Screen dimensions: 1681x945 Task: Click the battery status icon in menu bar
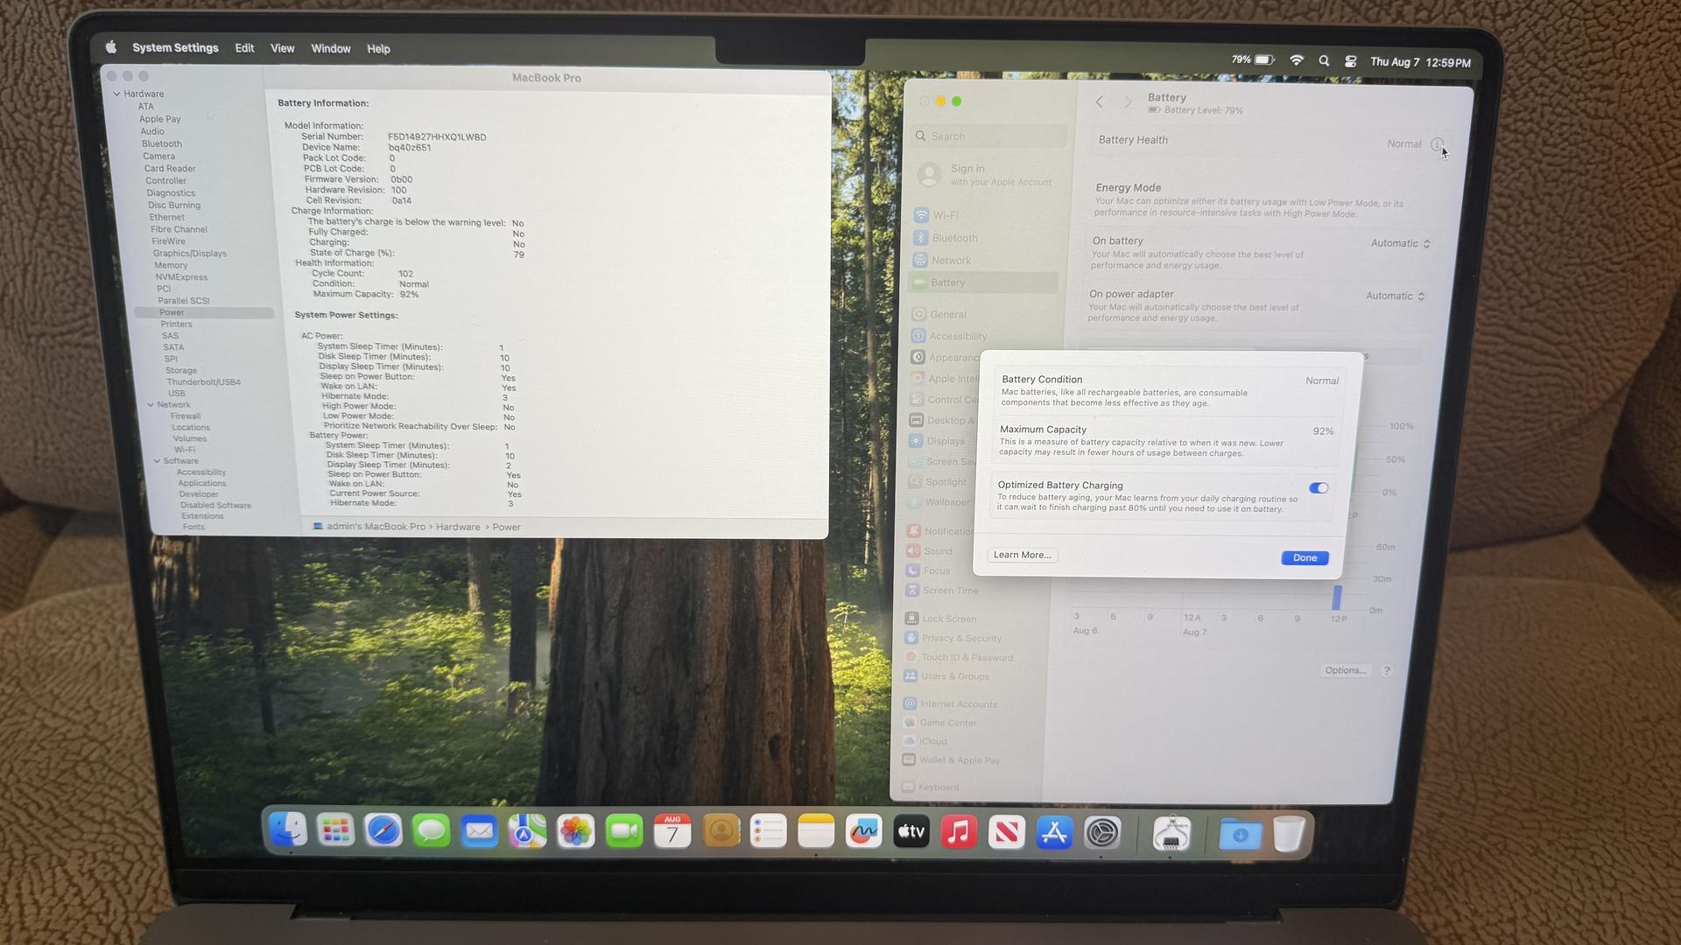1253,59
